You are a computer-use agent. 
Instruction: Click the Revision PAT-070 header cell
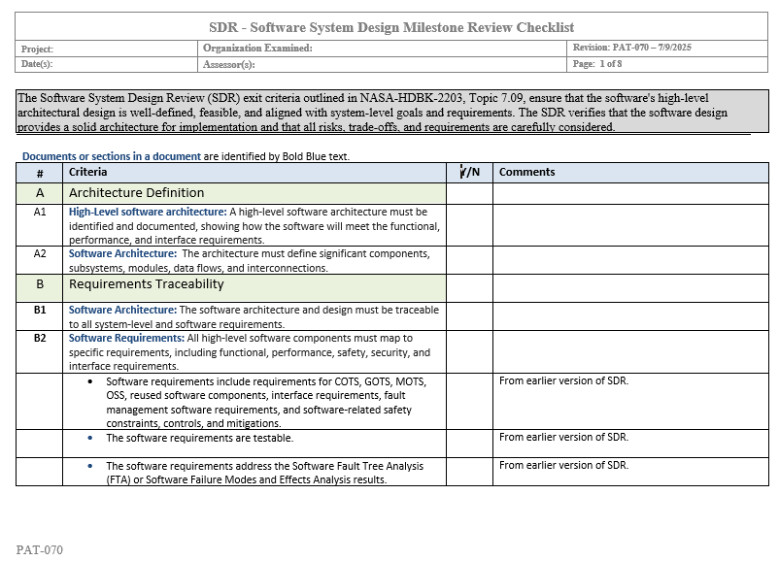coord(632,48)
